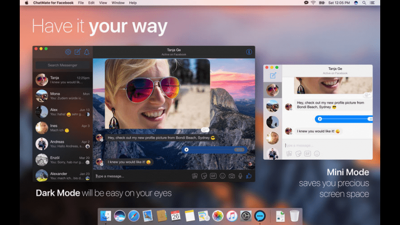Open Calendar from the dock
400x225 pixels.
(176, 216)
